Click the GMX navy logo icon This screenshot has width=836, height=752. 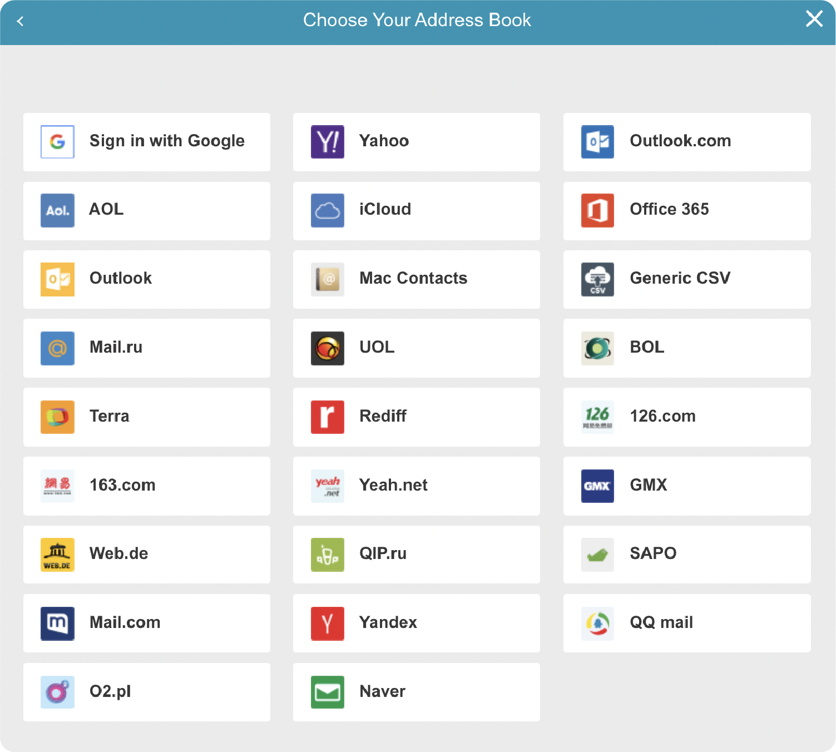coord(597,486)
